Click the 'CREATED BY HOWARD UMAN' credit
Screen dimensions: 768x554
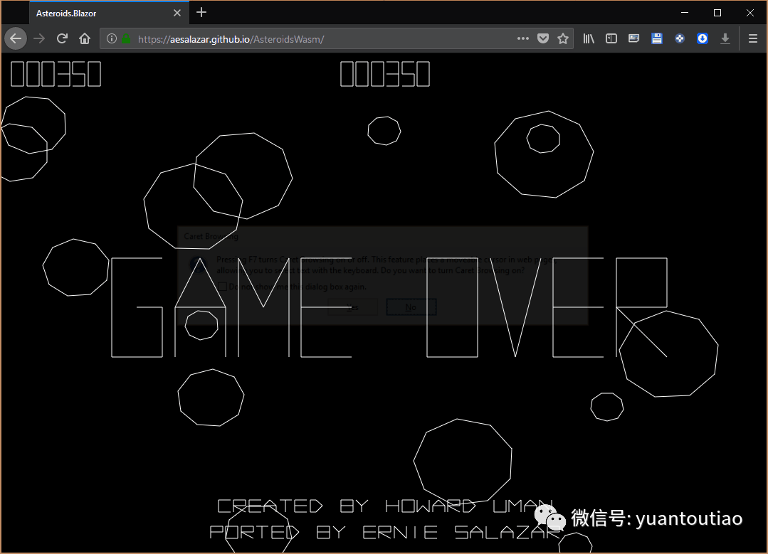click(385, 506)
